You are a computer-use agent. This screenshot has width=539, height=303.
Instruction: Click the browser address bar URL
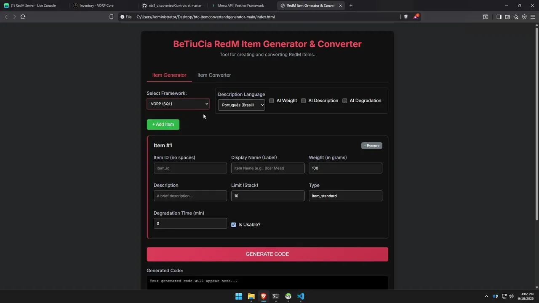coord(205,17)
